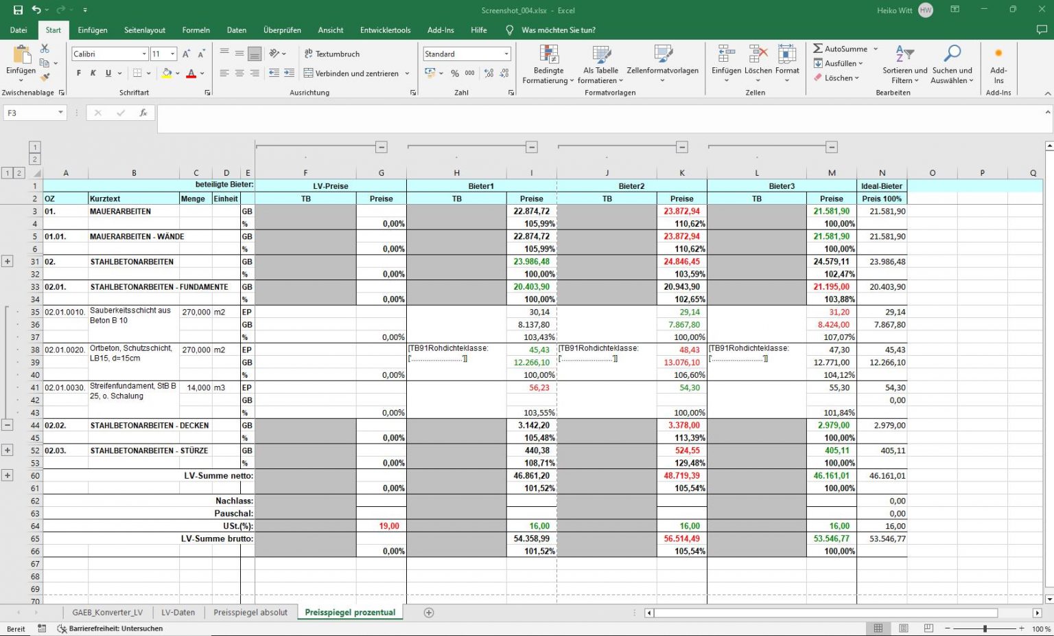The width and height of the screenshot is (1054, 636).
Task: Open Zellenformatvorlagen gallery
Action: [663, 65]
